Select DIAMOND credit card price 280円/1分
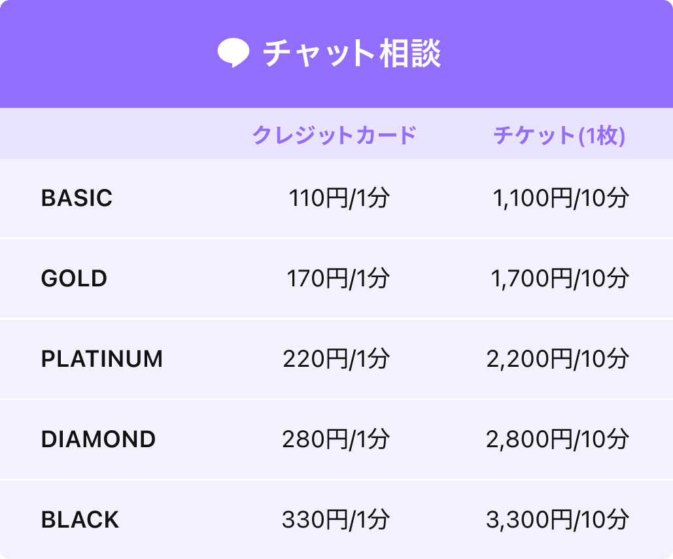The image size is (673, 559). coord(336,439)
